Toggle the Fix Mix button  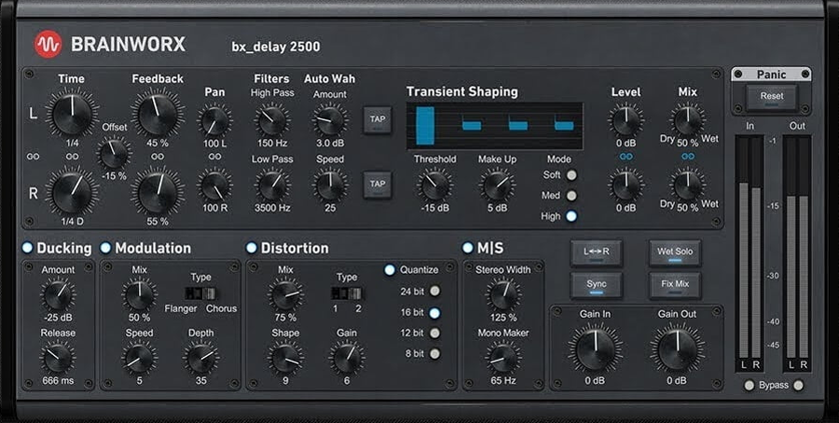click(675, 285)
